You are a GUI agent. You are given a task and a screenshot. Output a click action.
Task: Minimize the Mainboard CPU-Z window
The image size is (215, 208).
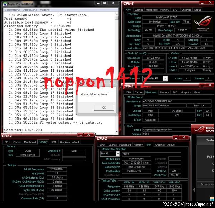202,85
